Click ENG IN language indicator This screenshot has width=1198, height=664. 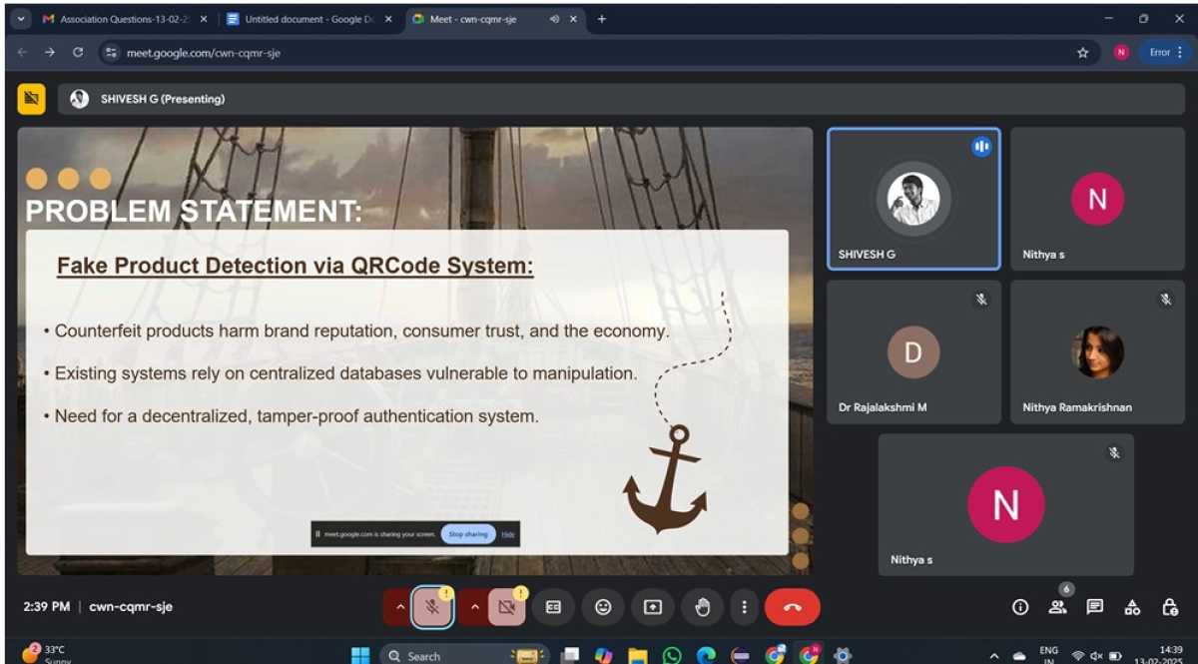coord(1048,654)
